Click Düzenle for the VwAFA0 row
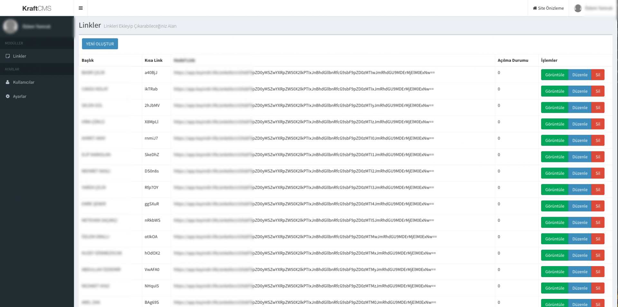Screen dimensions: 618x307 [x=580, y=272]
